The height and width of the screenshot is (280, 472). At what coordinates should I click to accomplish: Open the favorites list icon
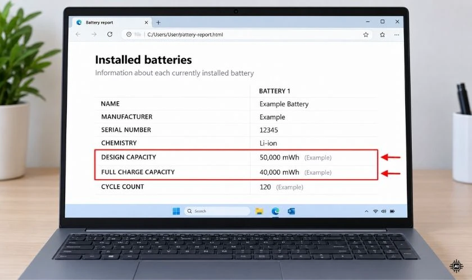(382, 35)
